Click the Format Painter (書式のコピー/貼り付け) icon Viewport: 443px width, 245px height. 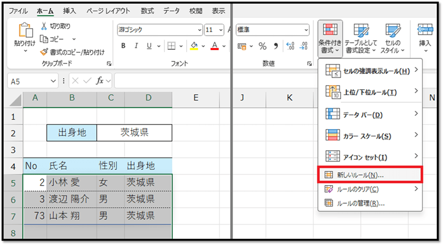click(45, 52)
